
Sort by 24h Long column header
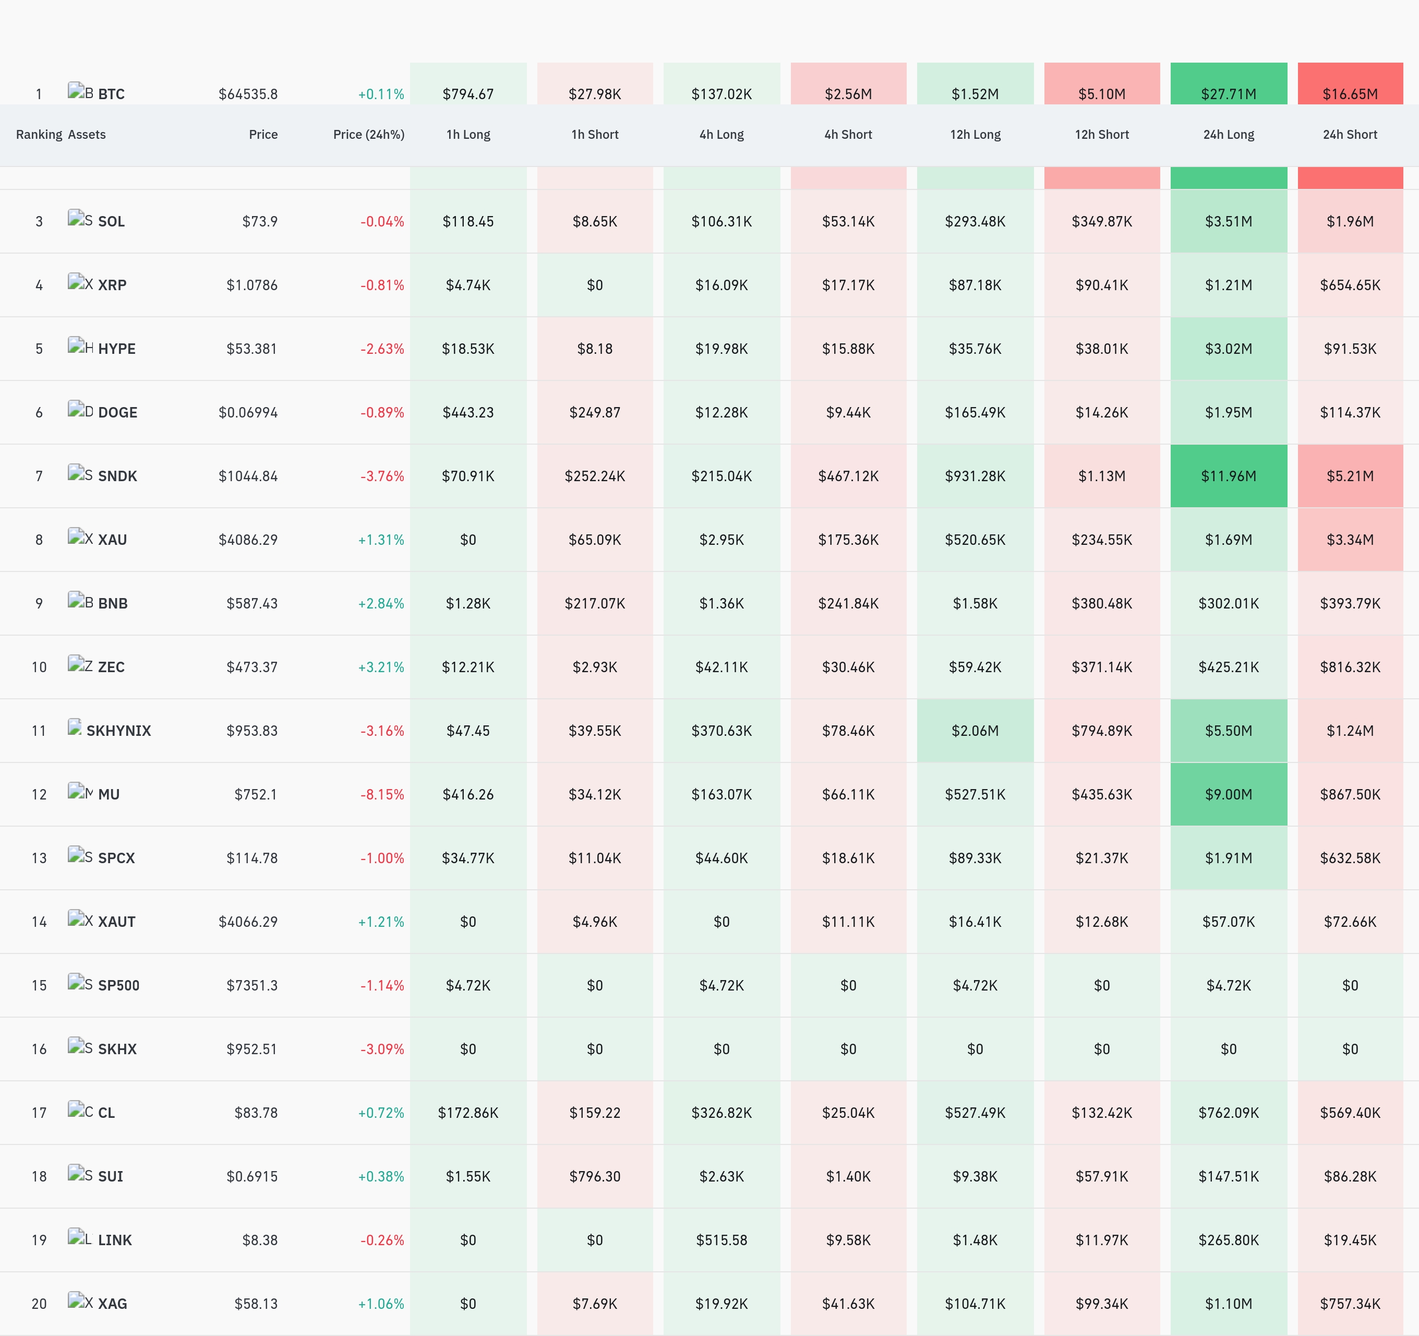coord(1229,134)
